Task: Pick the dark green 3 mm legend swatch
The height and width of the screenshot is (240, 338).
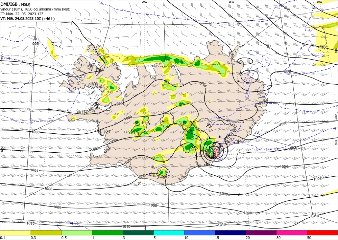Action: tap(138, 233)
